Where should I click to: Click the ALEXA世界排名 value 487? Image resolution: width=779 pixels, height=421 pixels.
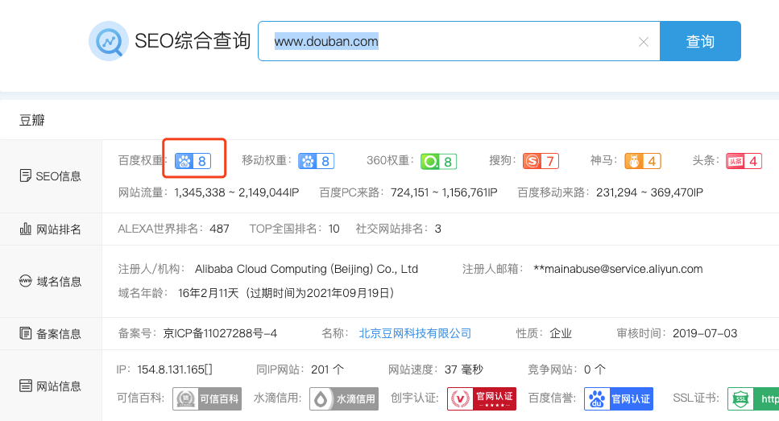click(219, 229)
